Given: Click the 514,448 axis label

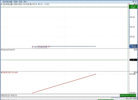Looking at the screenshot, I should (x=132, y=74).
